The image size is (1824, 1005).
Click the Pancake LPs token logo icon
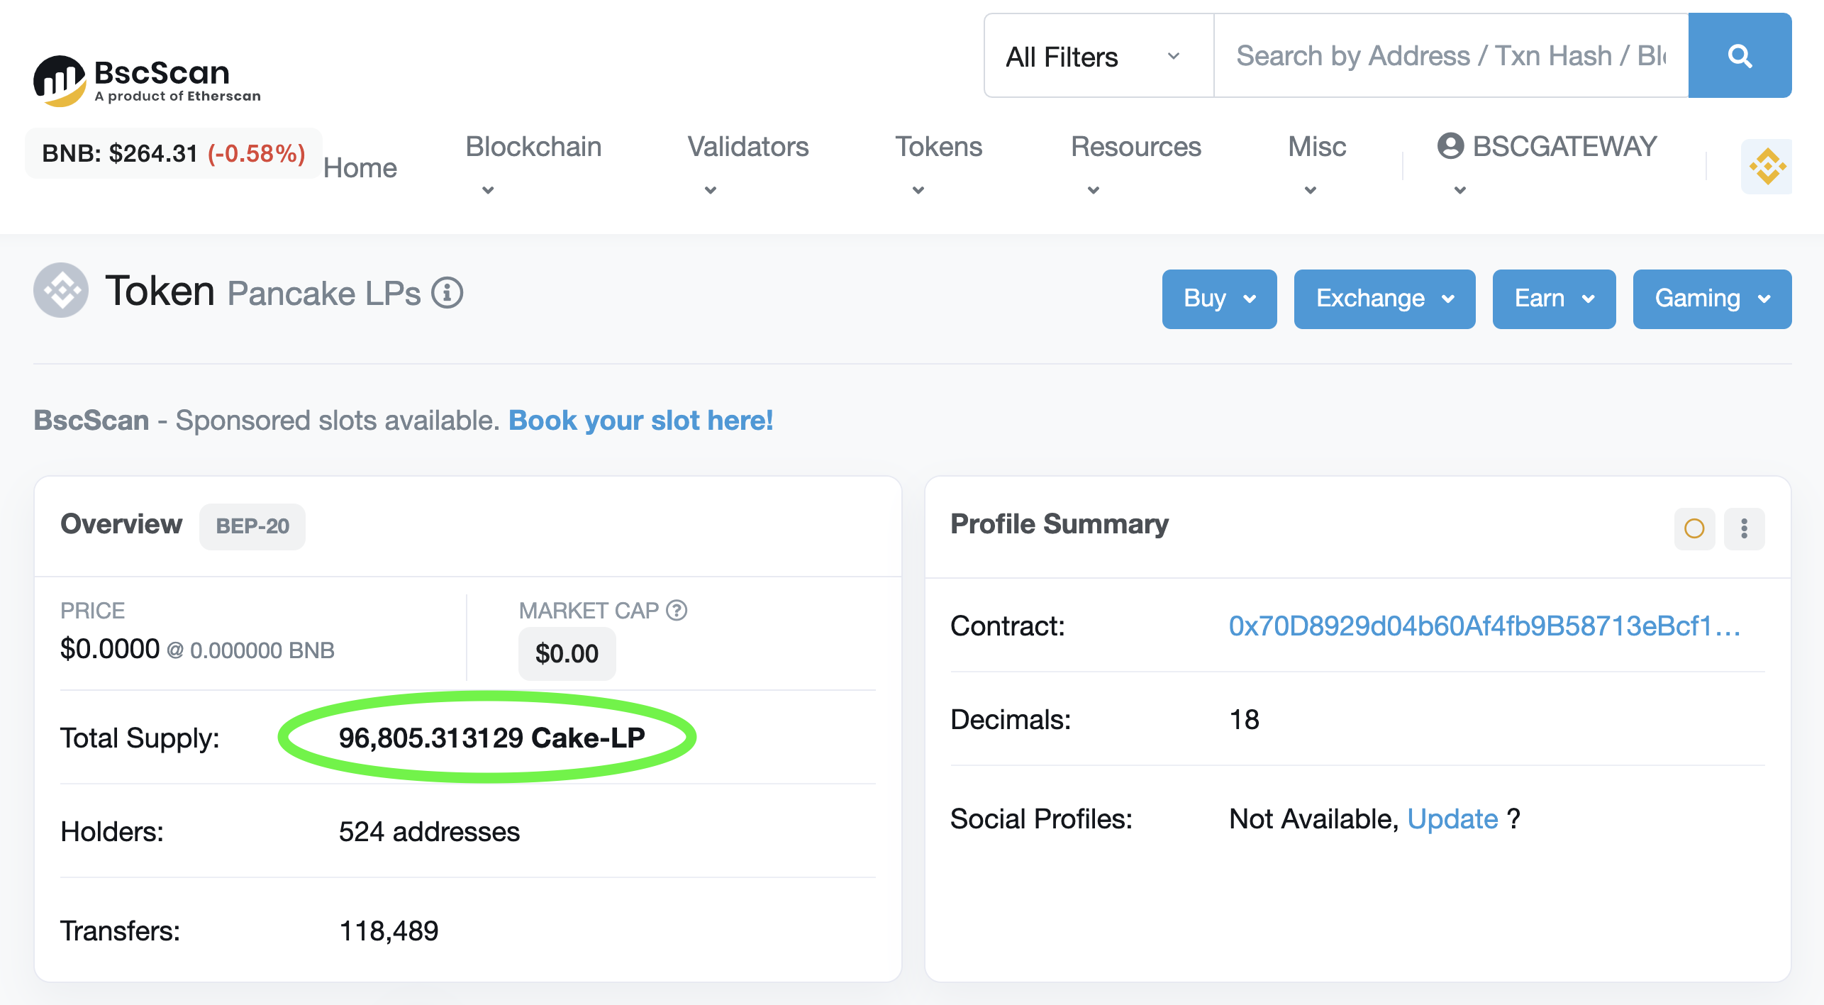pyautogui.click(x=61, y=290)
